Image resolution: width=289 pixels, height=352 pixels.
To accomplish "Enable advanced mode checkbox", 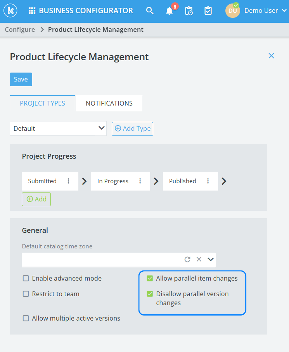I will (26, 278).
